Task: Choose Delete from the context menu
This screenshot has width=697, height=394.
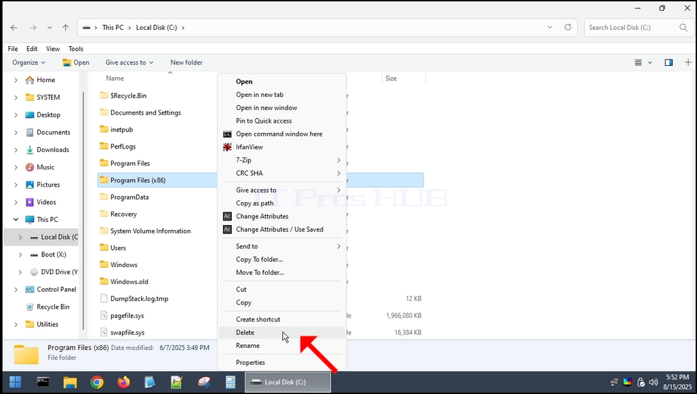Action: 282,333
